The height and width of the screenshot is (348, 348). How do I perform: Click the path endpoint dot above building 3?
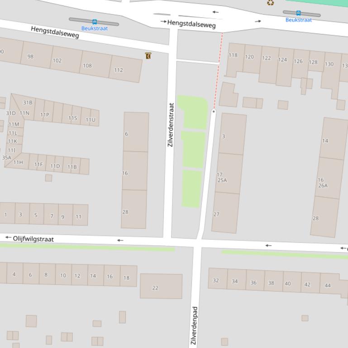[x=214, y=111]
